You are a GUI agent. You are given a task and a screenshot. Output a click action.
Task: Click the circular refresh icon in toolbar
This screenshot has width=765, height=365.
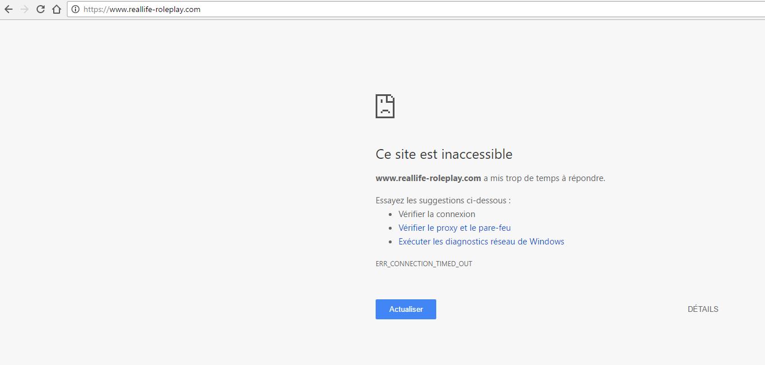click(x=39, y=9)
